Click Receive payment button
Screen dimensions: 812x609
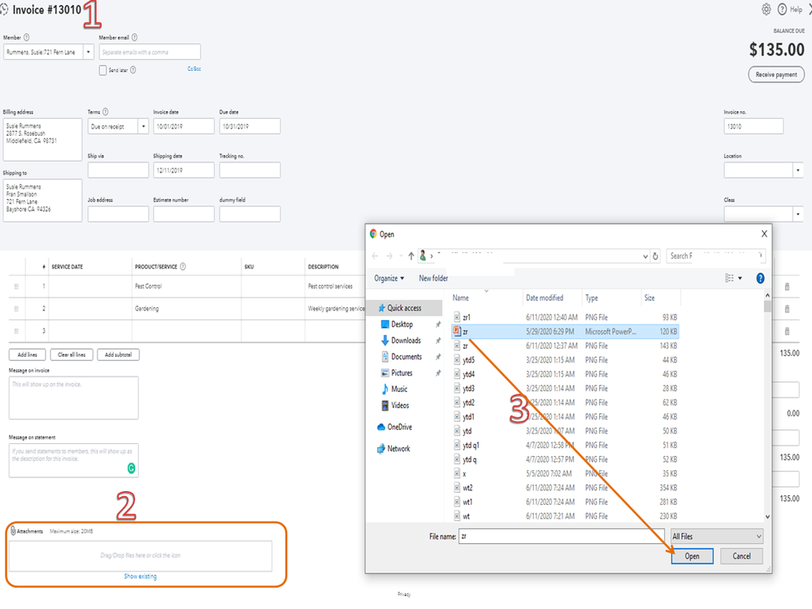pyautogui.click(x=775, y=75)
